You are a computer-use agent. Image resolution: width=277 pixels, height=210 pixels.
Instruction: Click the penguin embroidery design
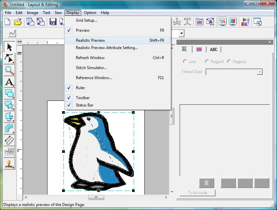[x=98, y=152]
